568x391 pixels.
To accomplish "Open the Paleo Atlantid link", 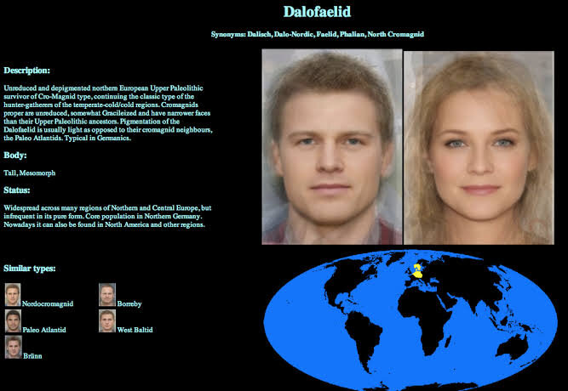I will coord(44,330).
